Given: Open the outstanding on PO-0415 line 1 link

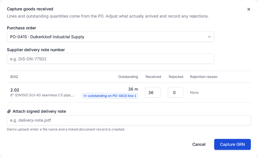Looking at the screenshot, I should pyautogui.click(x=110, y=96).
